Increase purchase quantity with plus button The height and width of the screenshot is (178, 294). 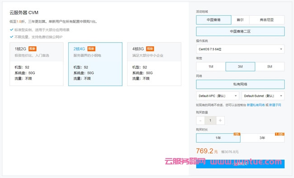pos(220,120)
